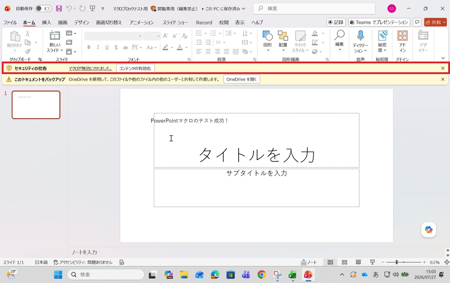
Task: Switch to the スライド ショー tab
Action: (175, 22)
